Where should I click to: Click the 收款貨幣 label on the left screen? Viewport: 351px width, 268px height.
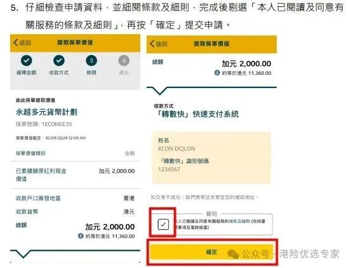click(27, 212)
